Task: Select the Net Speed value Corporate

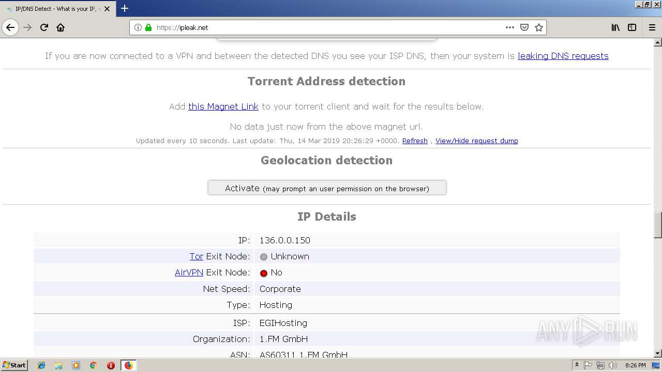Action: click(280, 289)
